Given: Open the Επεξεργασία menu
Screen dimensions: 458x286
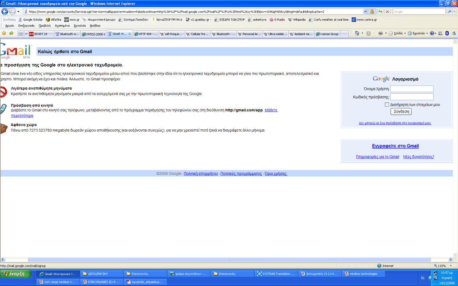Looking at the screenshot, I should click(26, 26).
